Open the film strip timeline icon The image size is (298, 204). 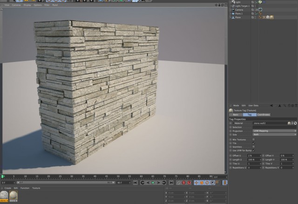click(x=225, y=183)
